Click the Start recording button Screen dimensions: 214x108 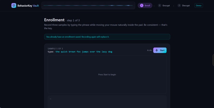[x=160, y=50]
